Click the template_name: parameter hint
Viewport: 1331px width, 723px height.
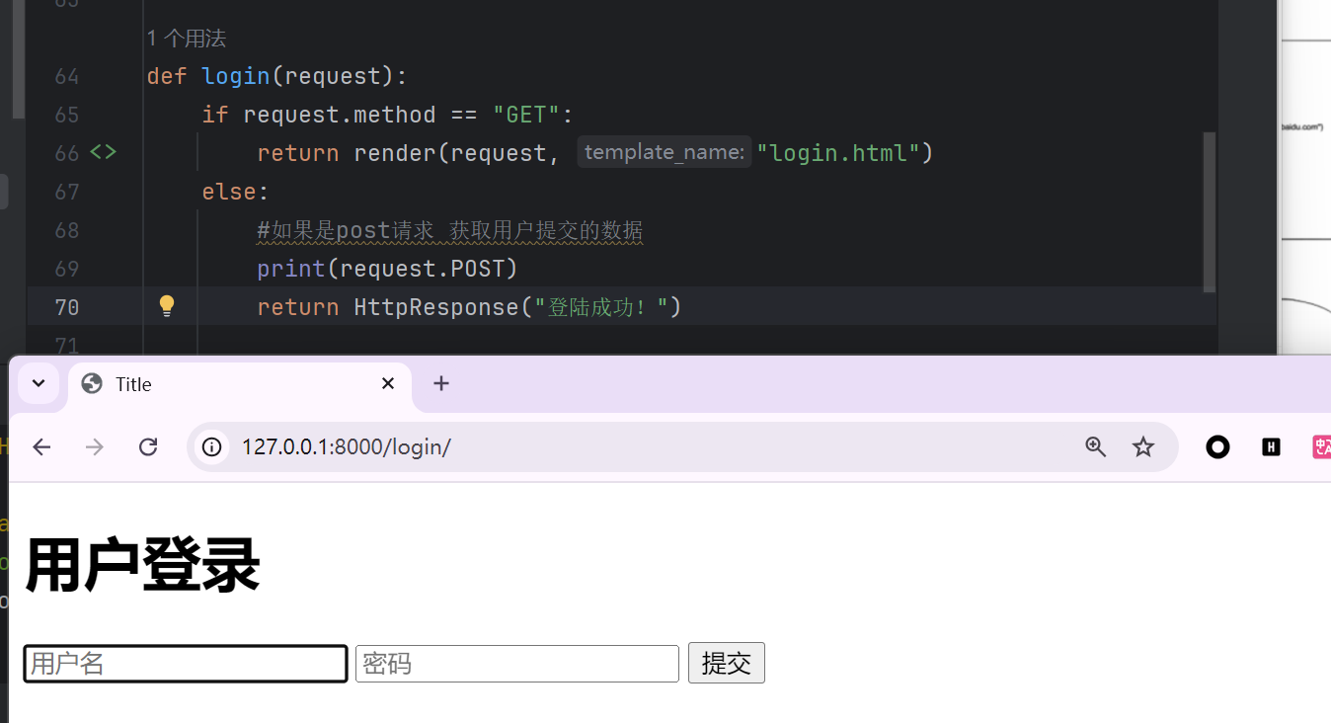click(x=665, y=152)
